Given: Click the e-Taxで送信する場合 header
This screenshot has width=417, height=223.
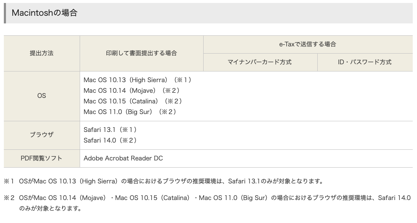Looking at the screenshot, I should (x=308, y=44).
